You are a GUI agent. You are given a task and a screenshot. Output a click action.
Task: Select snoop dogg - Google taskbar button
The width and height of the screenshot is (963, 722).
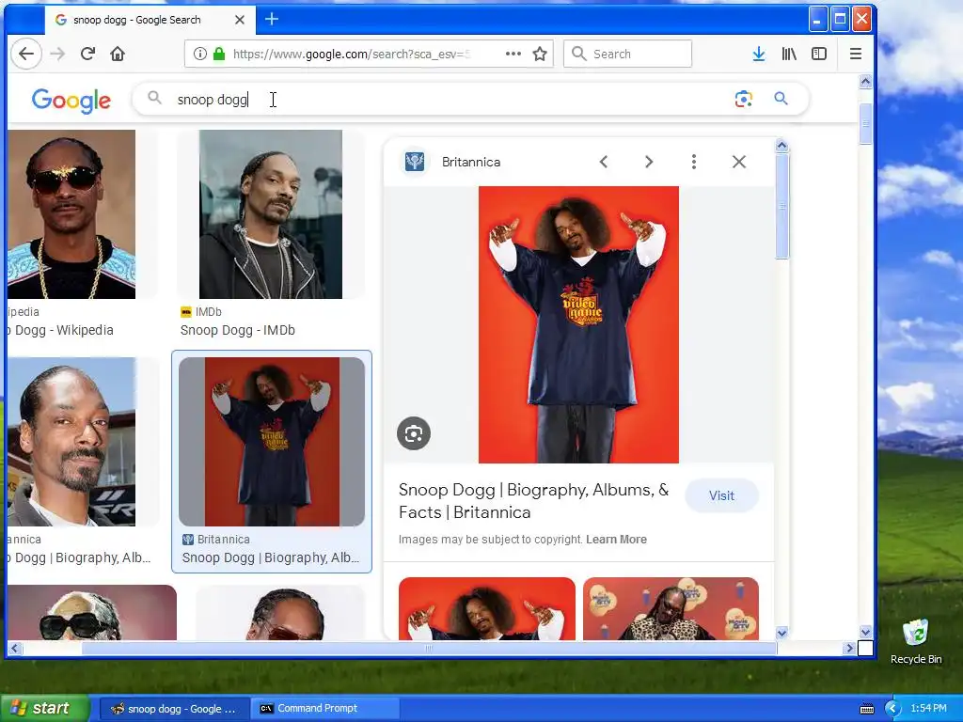point(174,709)
